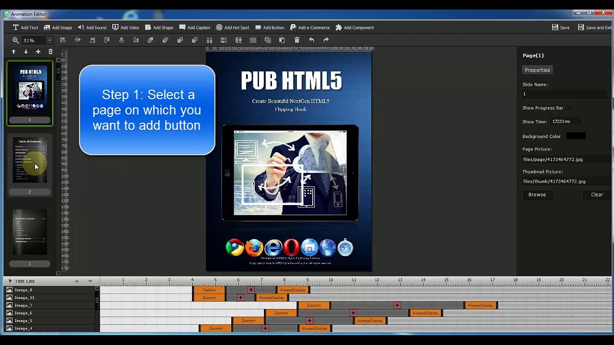Click the Show Time value field

pyautogui.click(x=566, y=122)
